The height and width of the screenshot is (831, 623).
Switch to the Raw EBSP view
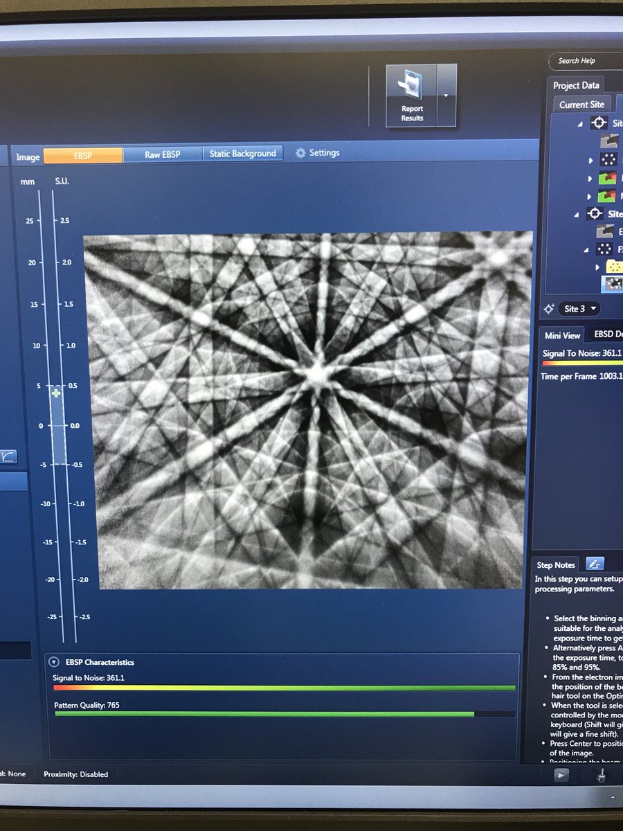coord(163,155)
